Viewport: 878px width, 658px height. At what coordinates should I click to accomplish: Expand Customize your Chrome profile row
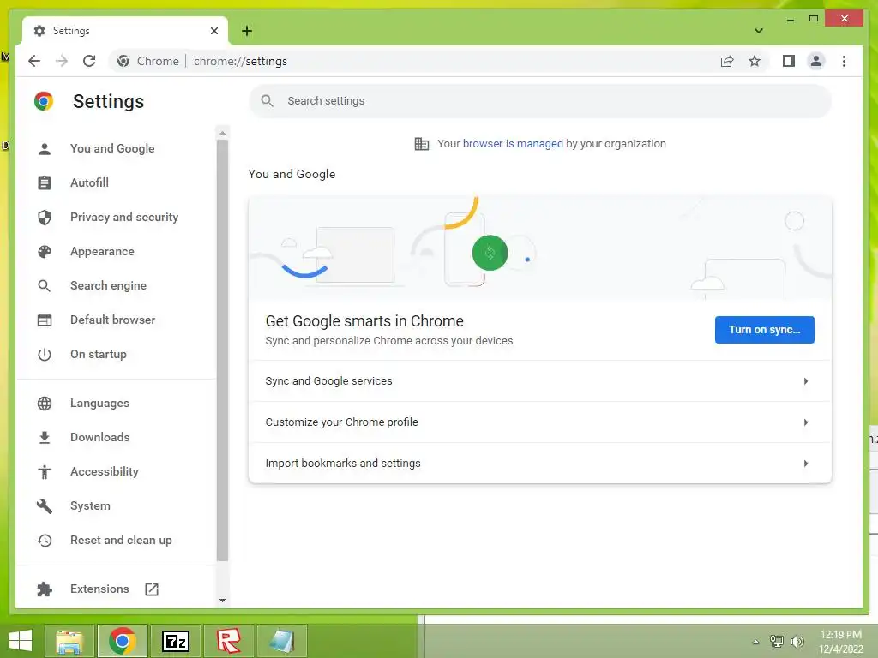coord(540,422)
